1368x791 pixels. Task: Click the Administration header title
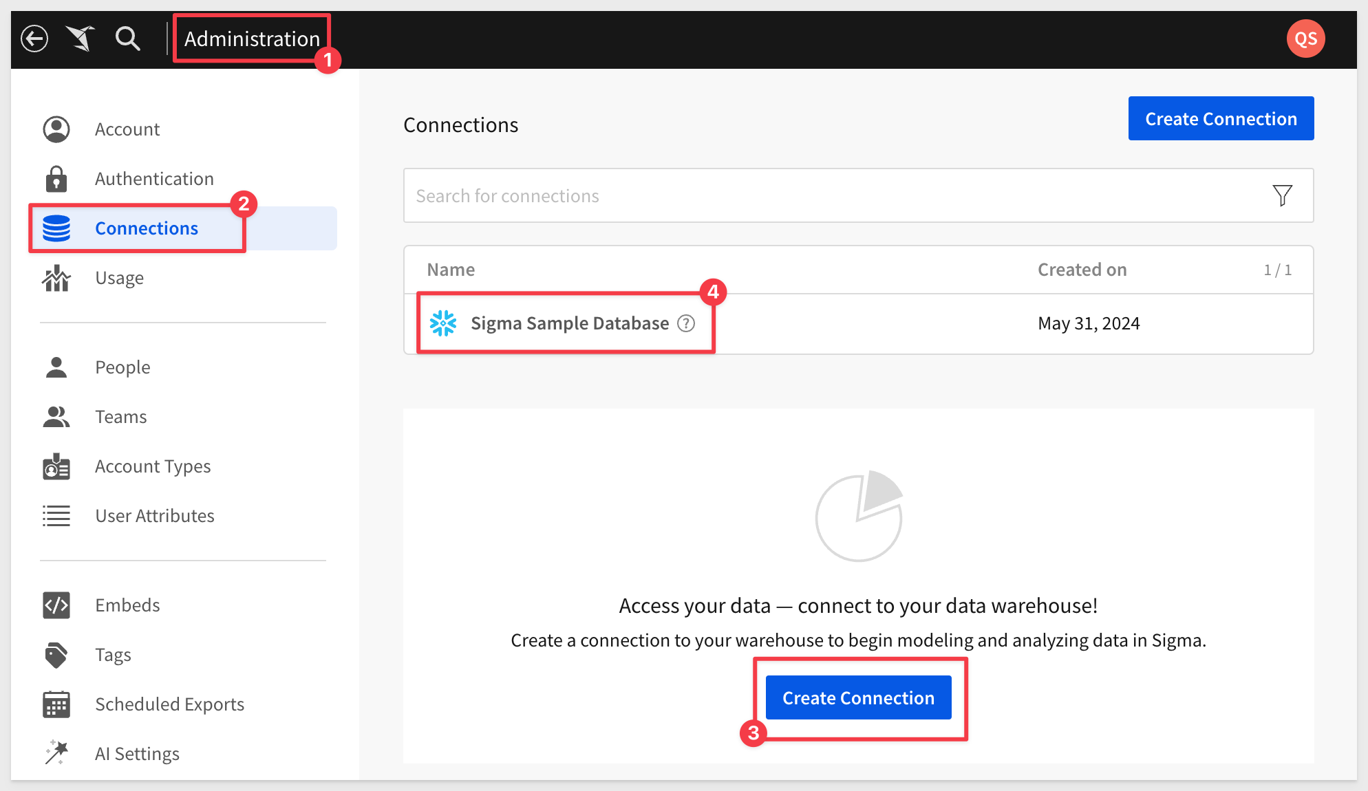click(x=252, y=39)
